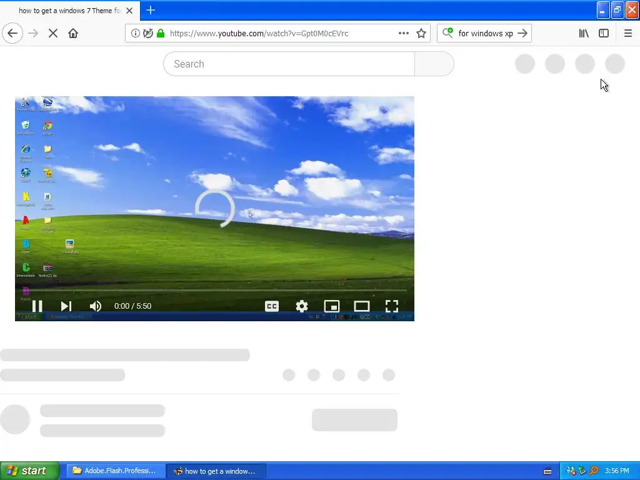Click the 'for windows xp' search box
Image resolution: width=640 pixels, height=480 pixels.
tap(485, 34)
